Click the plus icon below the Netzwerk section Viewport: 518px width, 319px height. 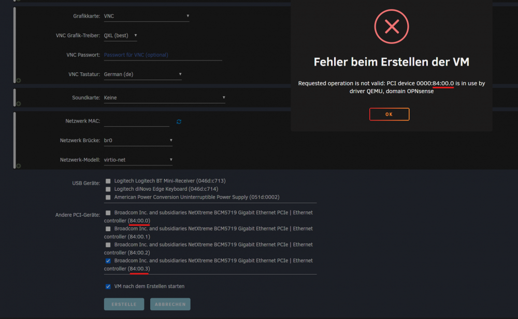point(19,166)
